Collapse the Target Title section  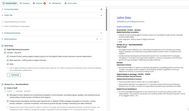3,15
